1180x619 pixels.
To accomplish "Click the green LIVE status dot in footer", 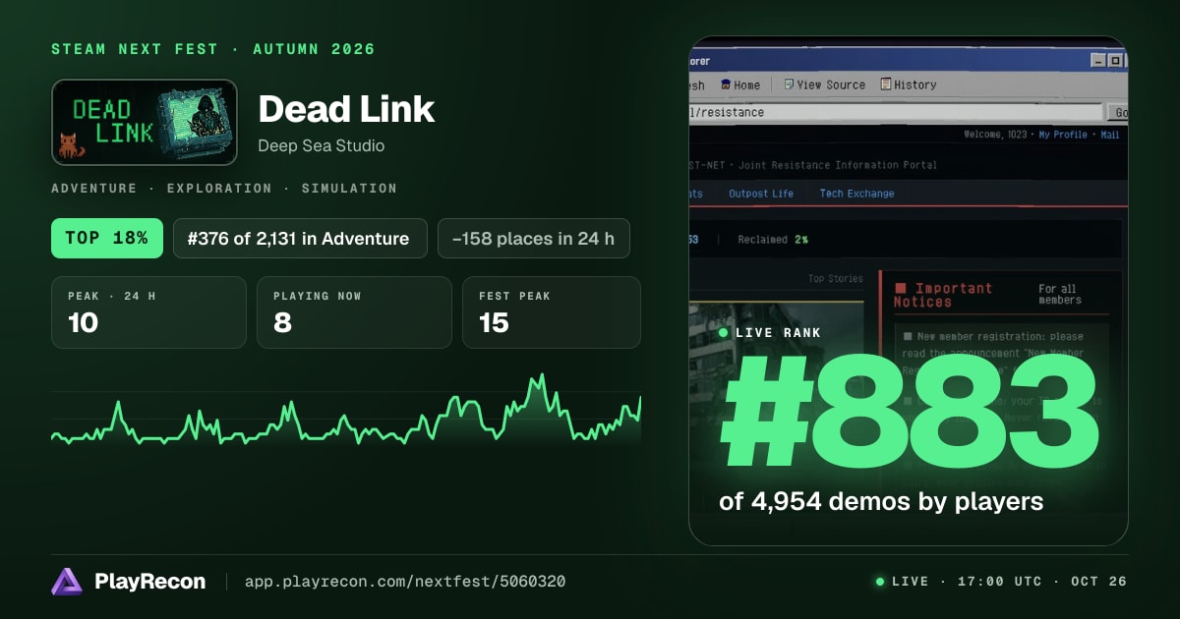I will coord(880,582).
